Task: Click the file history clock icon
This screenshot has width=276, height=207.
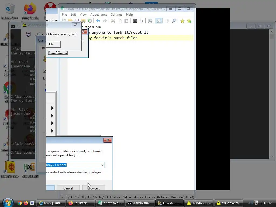Action: (90, 21)
